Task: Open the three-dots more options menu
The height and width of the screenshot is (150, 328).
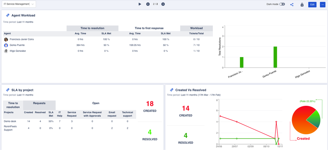Action: click(x=322, y=4)
